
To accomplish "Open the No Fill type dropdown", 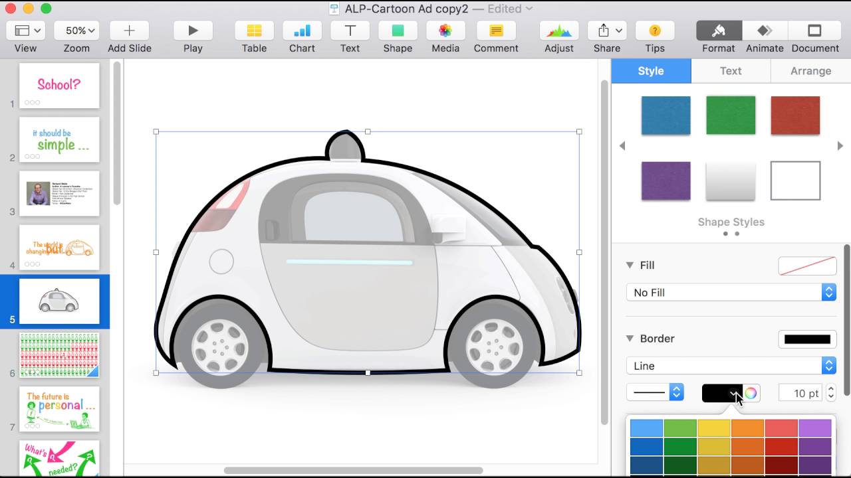I will [731, 292].
